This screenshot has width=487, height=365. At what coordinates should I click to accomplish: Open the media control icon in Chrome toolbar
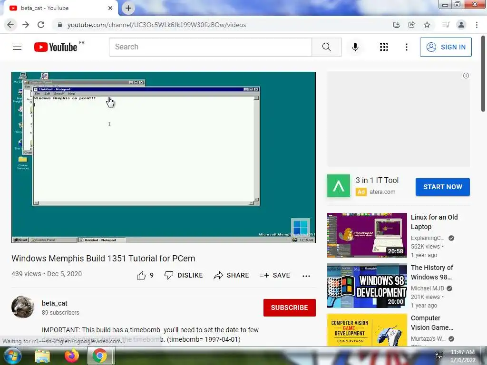click(446, 25)
